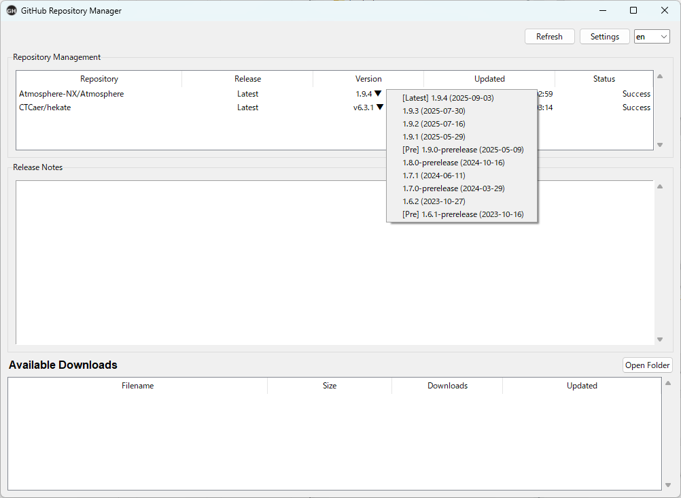Click the Success status of Atmosphere-NX/Atmosphere

click(636, 93)
